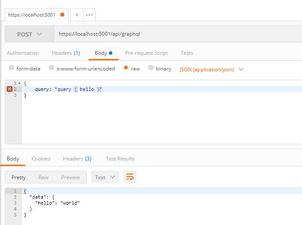Toggle line wrap icon in response toolbar
Screen dimensions: 302x225
coord(130,177)
